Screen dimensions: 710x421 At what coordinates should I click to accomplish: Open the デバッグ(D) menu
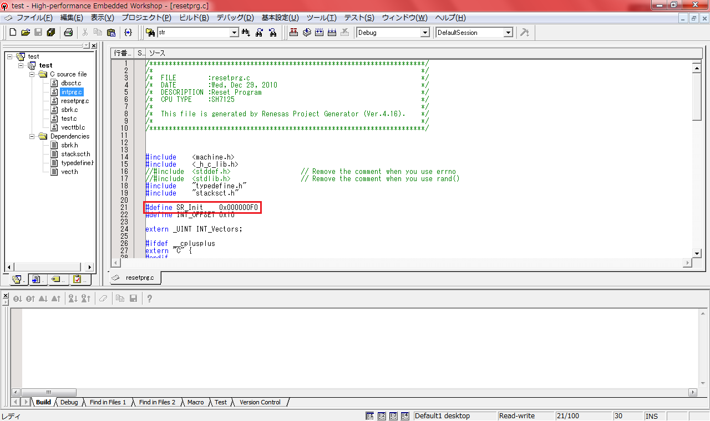(x=235, y=18)
